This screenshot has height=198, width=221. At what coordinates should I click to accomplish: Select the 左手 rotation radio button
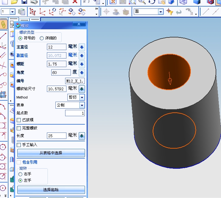20,180
